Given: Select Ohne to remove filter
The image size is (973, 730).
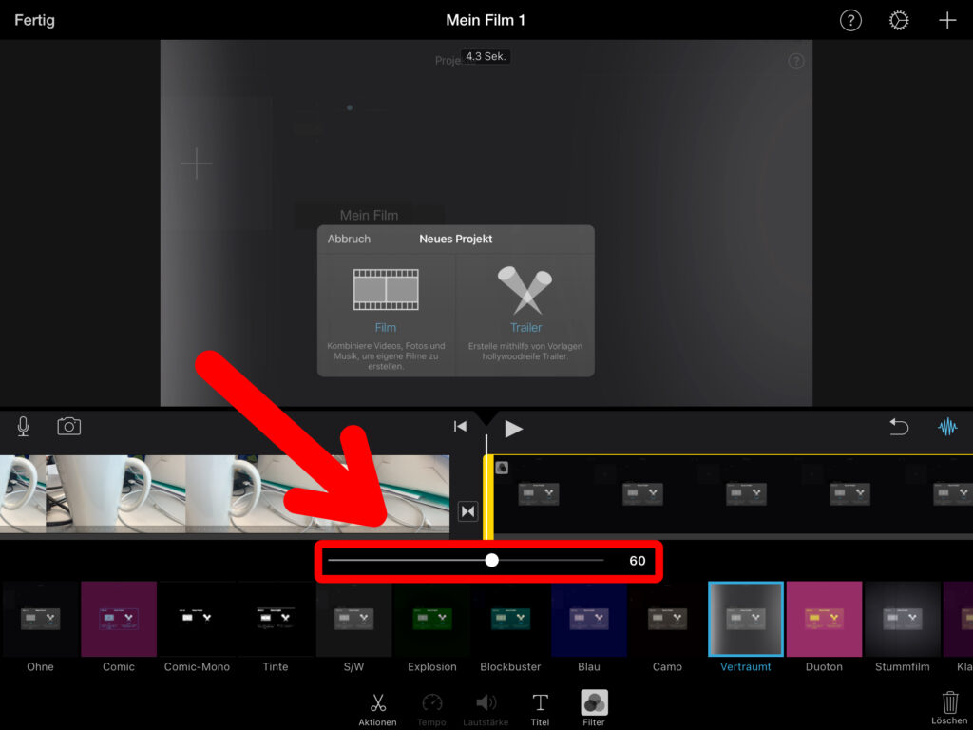Looking at the screenshot, I should (40, 619).
